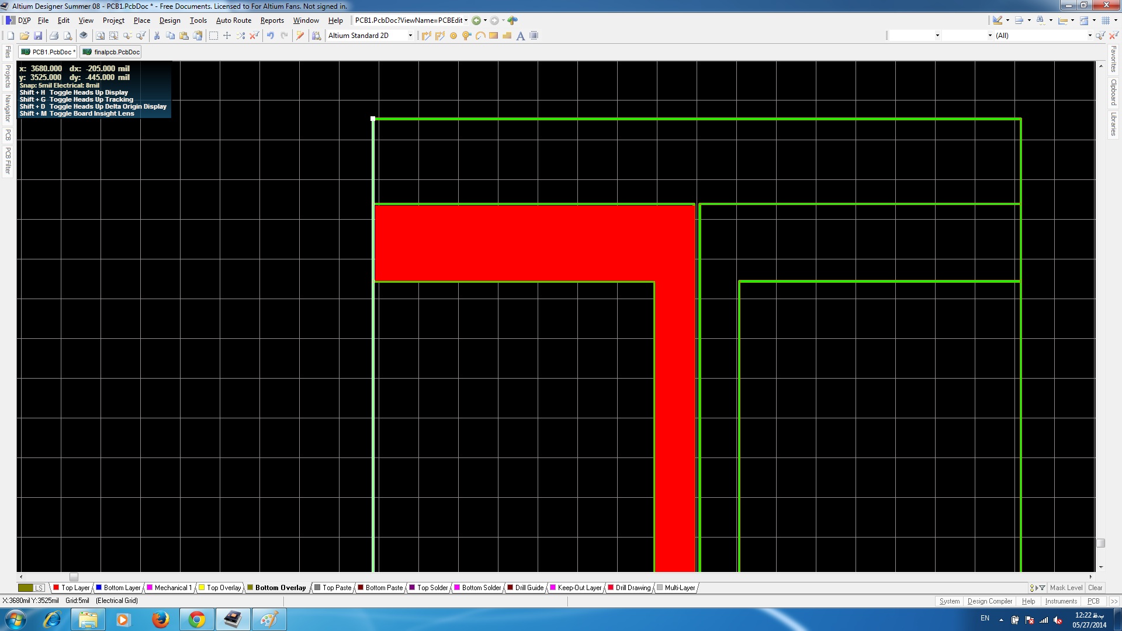
Task: Click the Place Fill rectangle icon
Action: pos(493,36)
